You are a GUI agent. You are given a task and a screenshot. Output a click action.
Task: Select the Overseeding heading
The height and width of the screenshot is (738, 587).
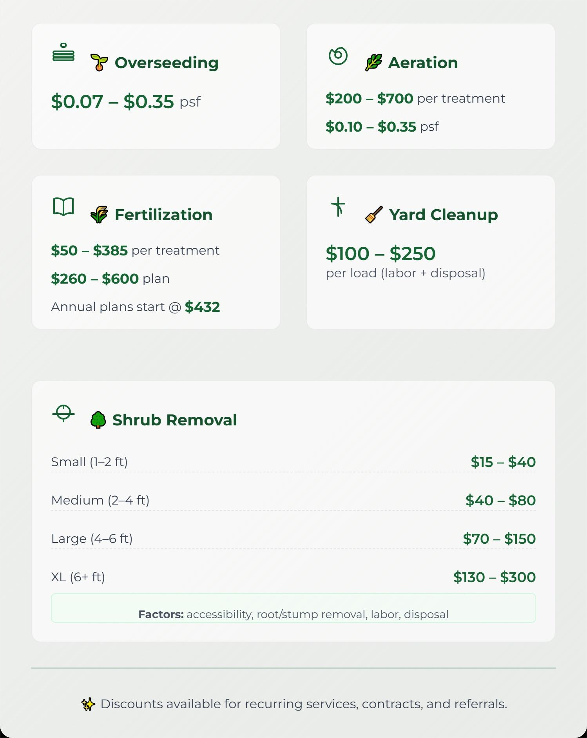[167, 63]
